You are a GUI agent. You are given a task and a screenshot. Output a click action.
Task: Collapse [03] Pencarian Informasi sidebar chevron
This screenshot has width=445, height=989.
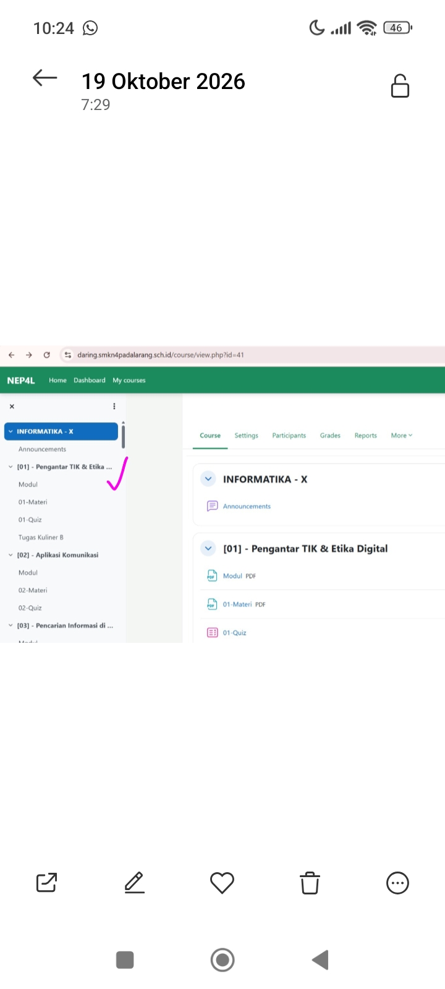[11, 626]
